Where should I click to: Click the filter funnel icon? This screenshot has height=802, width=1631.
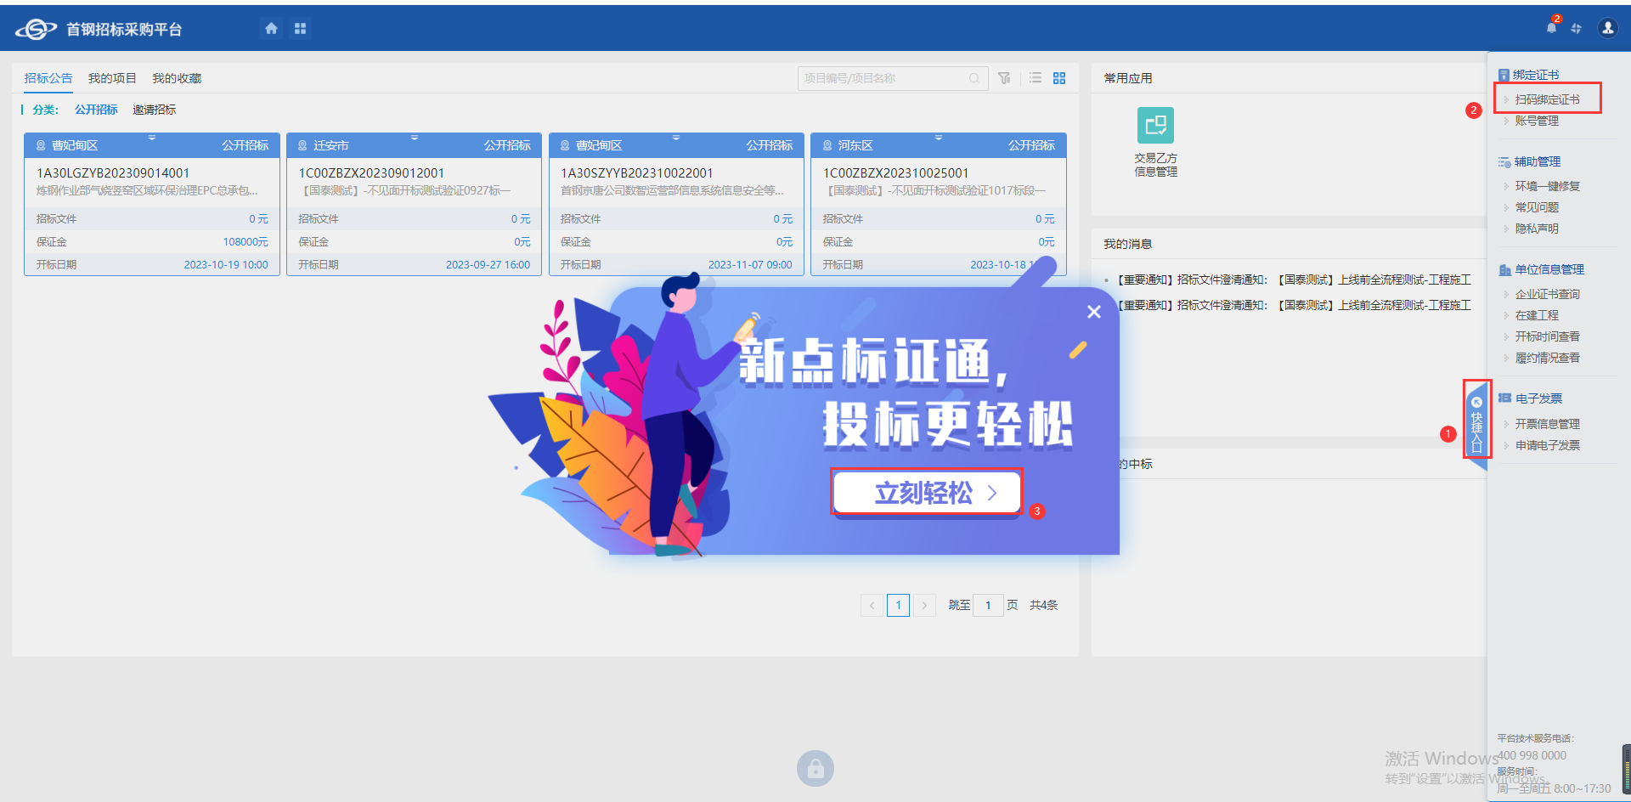coord(1004,78)
